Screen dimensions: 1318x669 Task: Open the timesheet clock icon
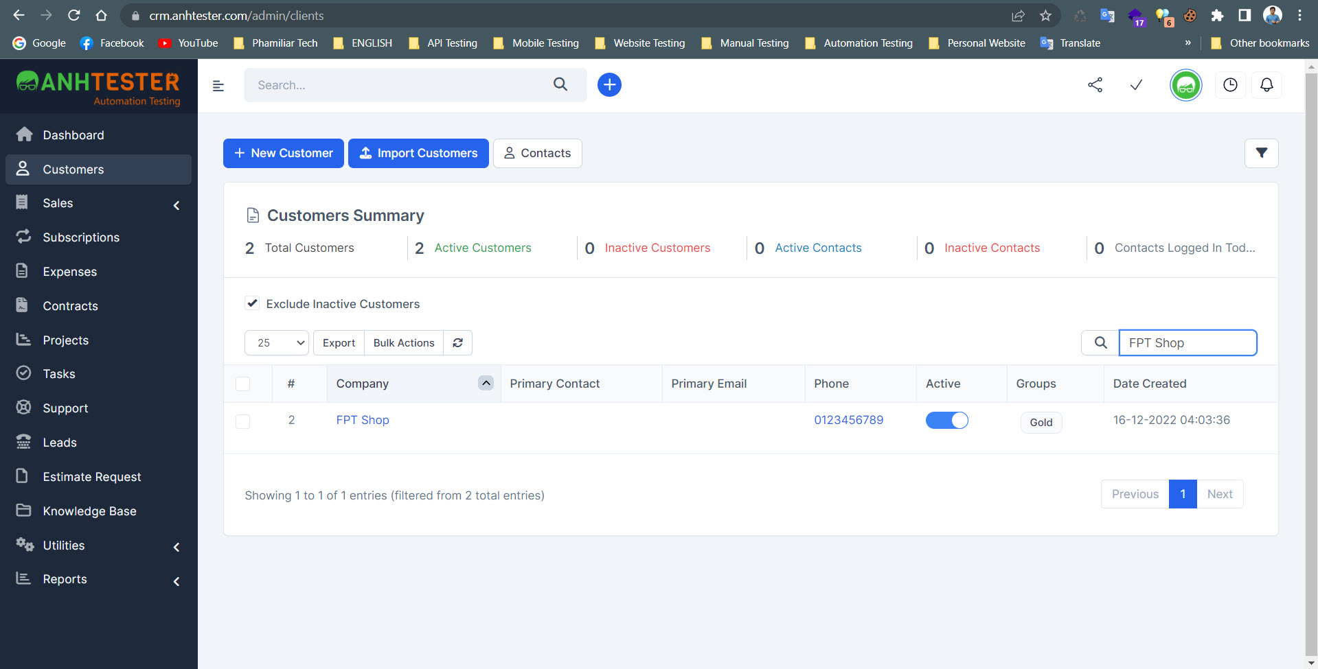point(1230,85)
